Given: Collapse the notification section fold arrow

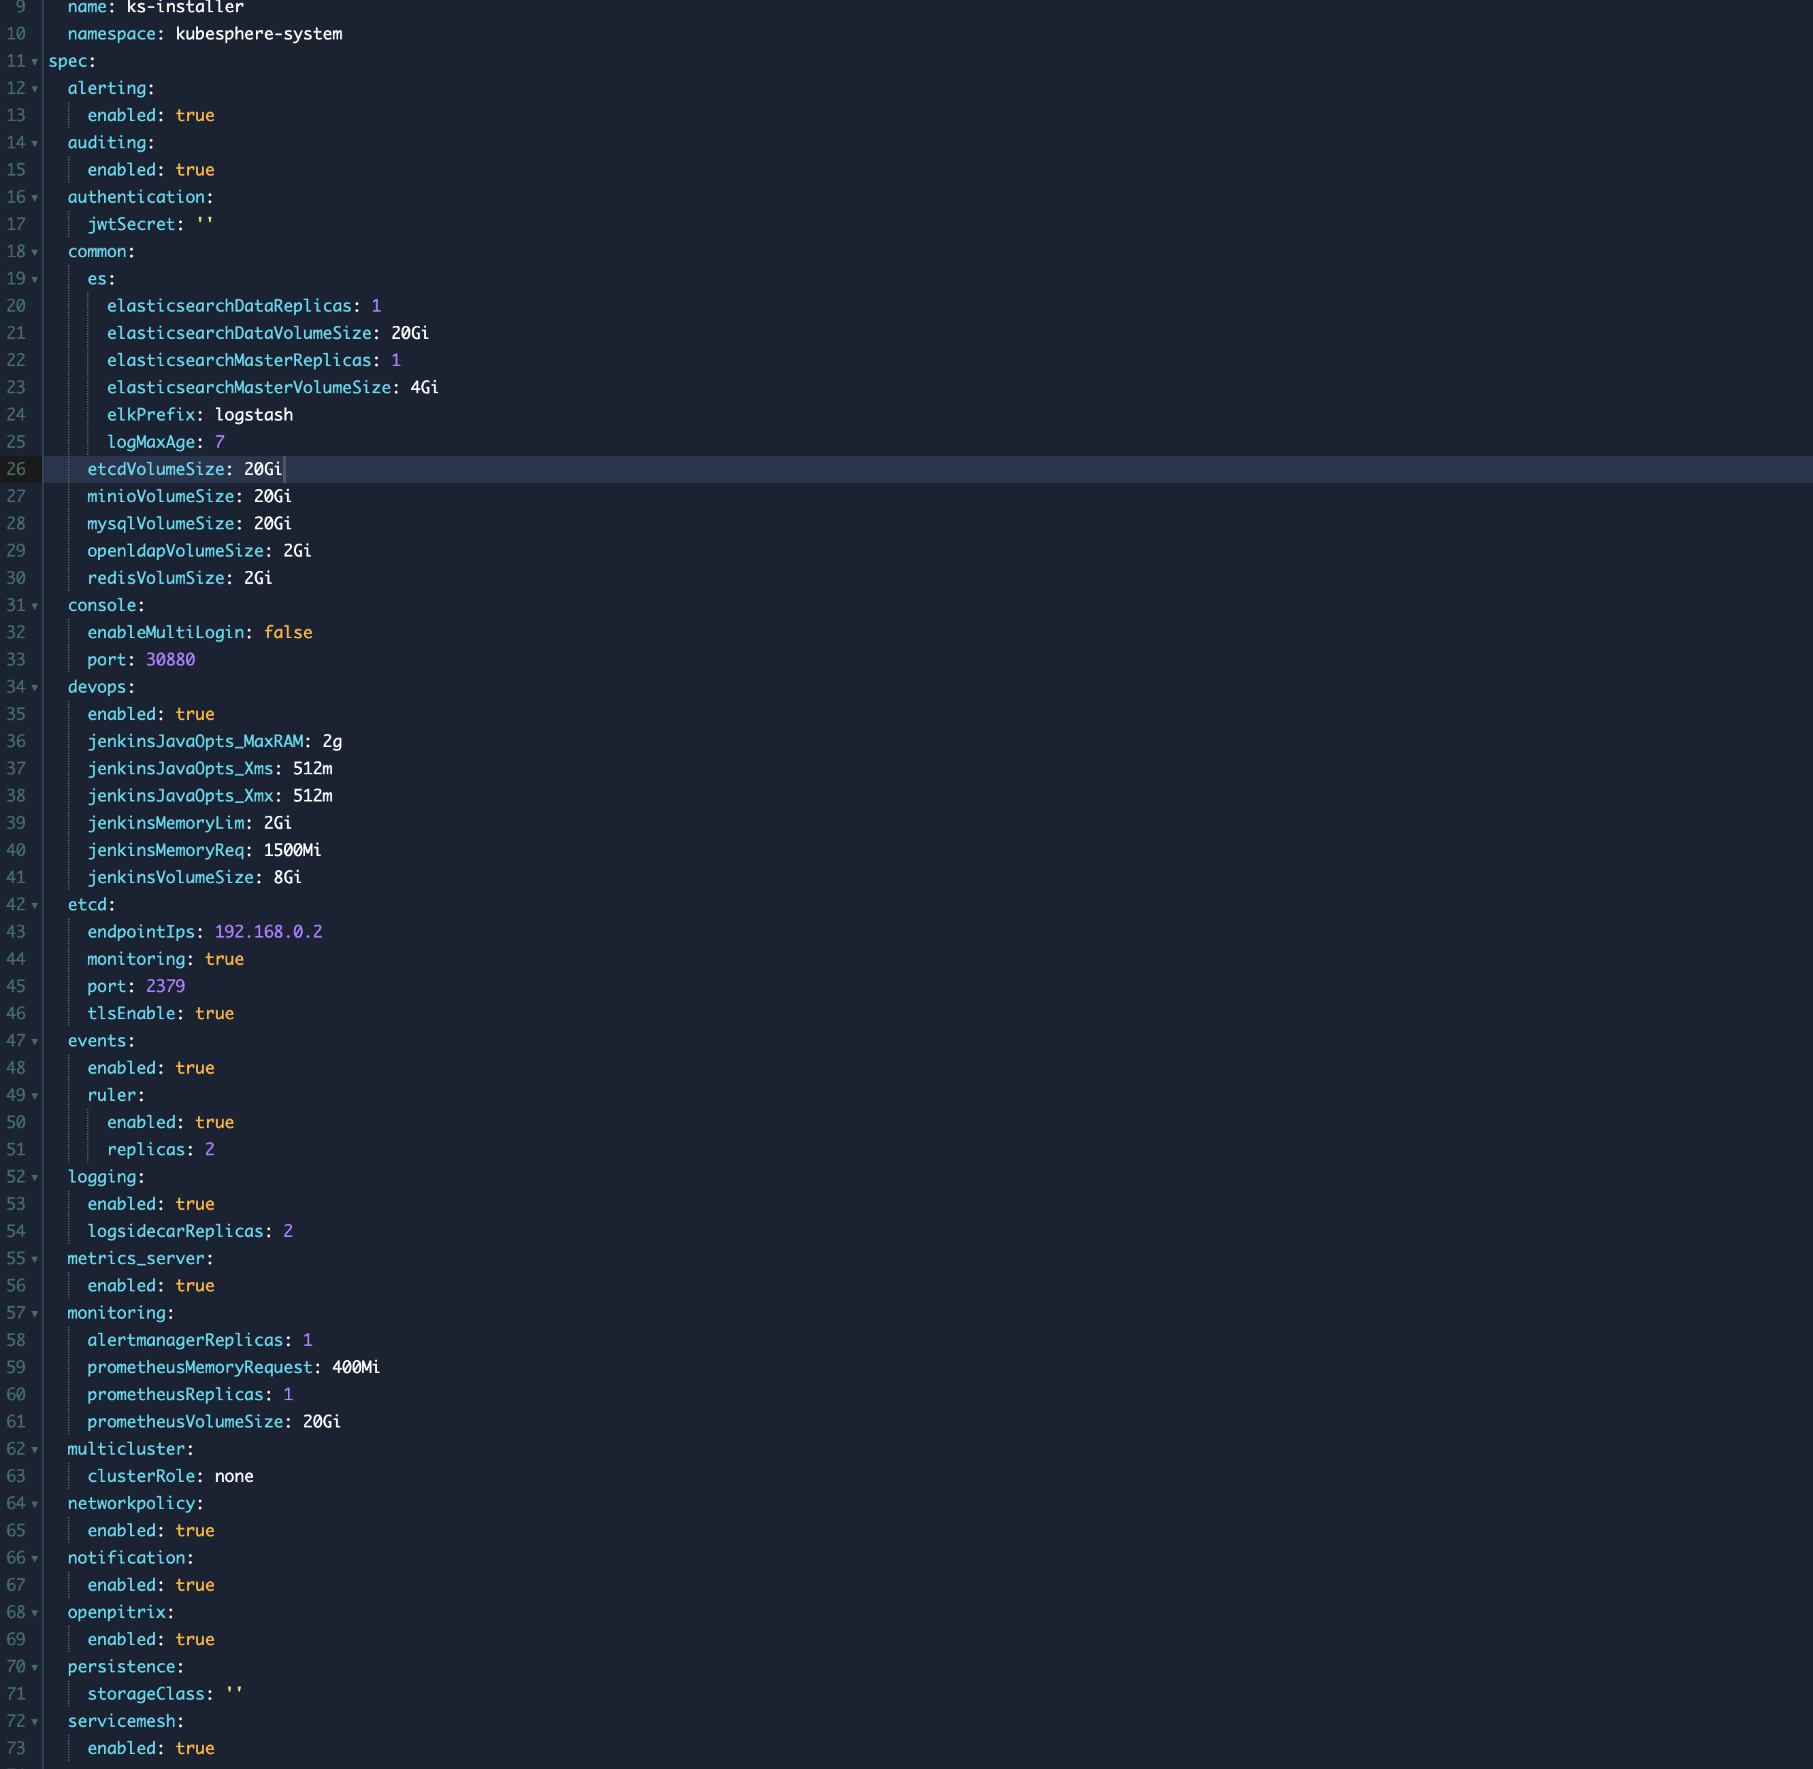Looking at the screenshot, I should 35,1559.
